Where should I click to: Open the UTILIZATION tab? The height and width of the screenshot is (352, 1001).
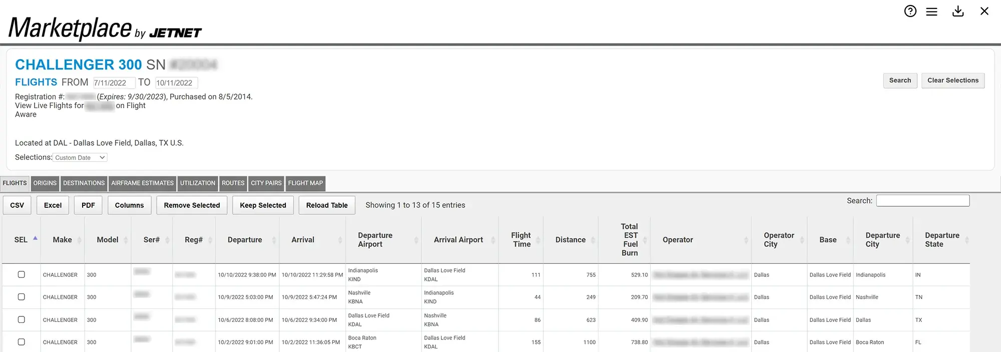tap(198, 183)
